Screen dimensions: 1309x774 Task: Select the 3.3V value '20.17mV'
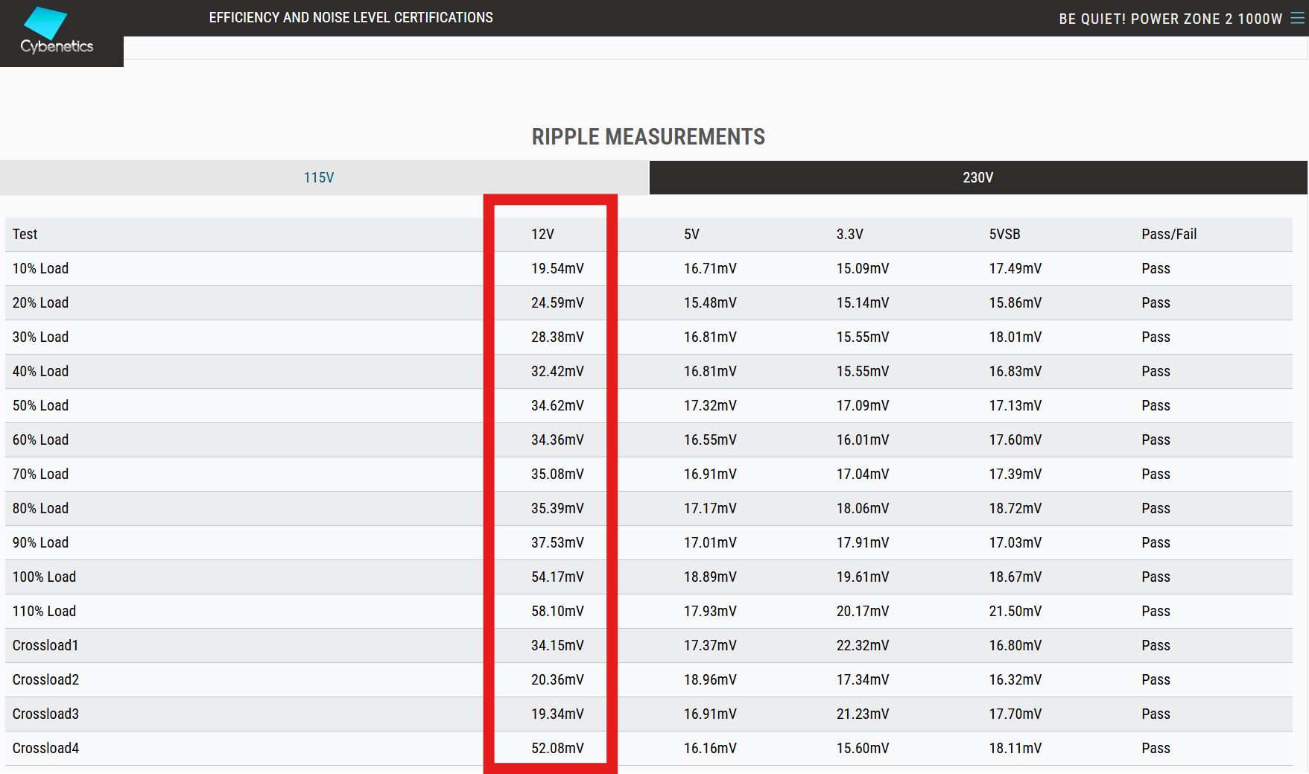[x=863, y=611]
